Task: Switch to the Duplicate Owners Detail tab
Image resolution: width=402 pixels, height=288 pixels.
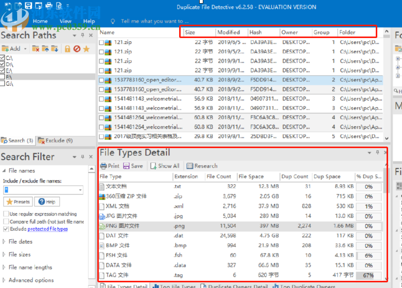Action: pyautogui.click(x=234, y=286)
